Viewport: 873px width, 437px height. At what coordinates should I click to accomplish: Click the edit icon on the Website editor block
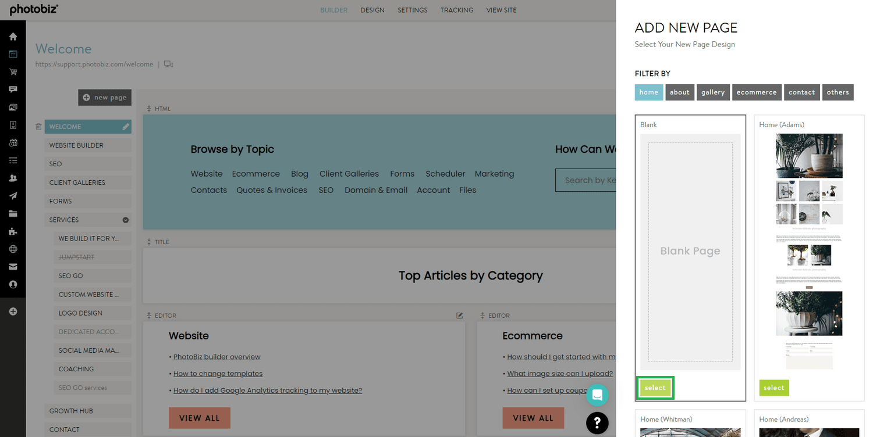(x=460, y=316)
